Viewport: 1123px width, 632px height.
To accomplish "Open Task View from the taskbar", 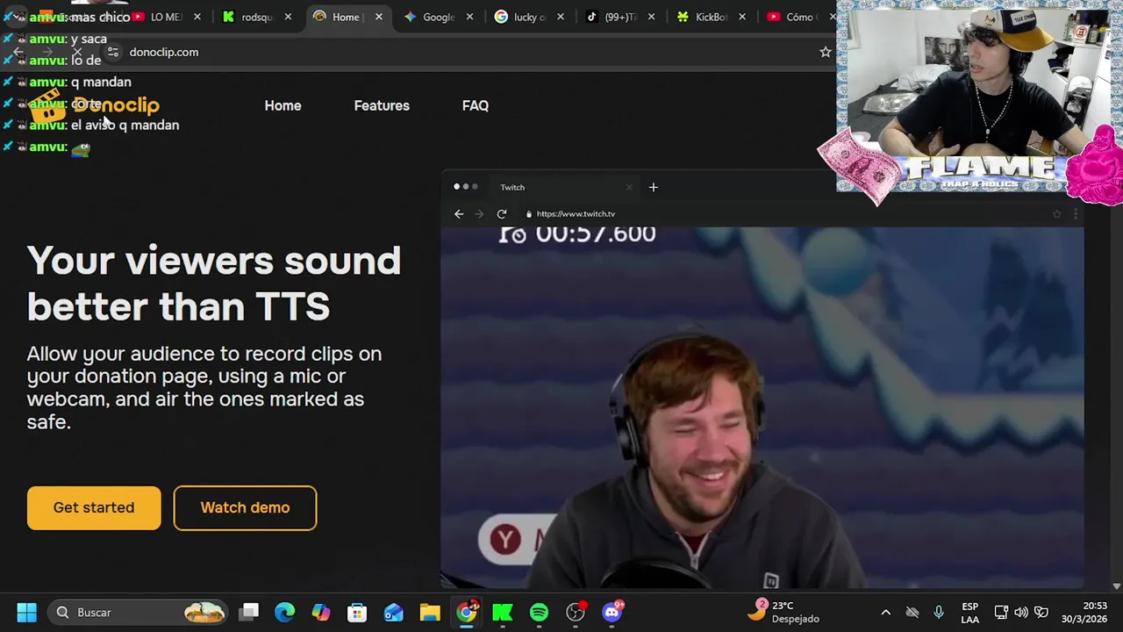I will pos(250,612).
